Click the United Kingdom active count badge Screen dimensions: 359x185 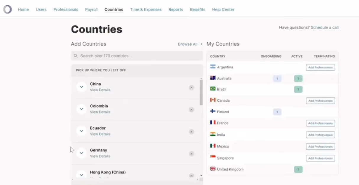click(298, 169)
